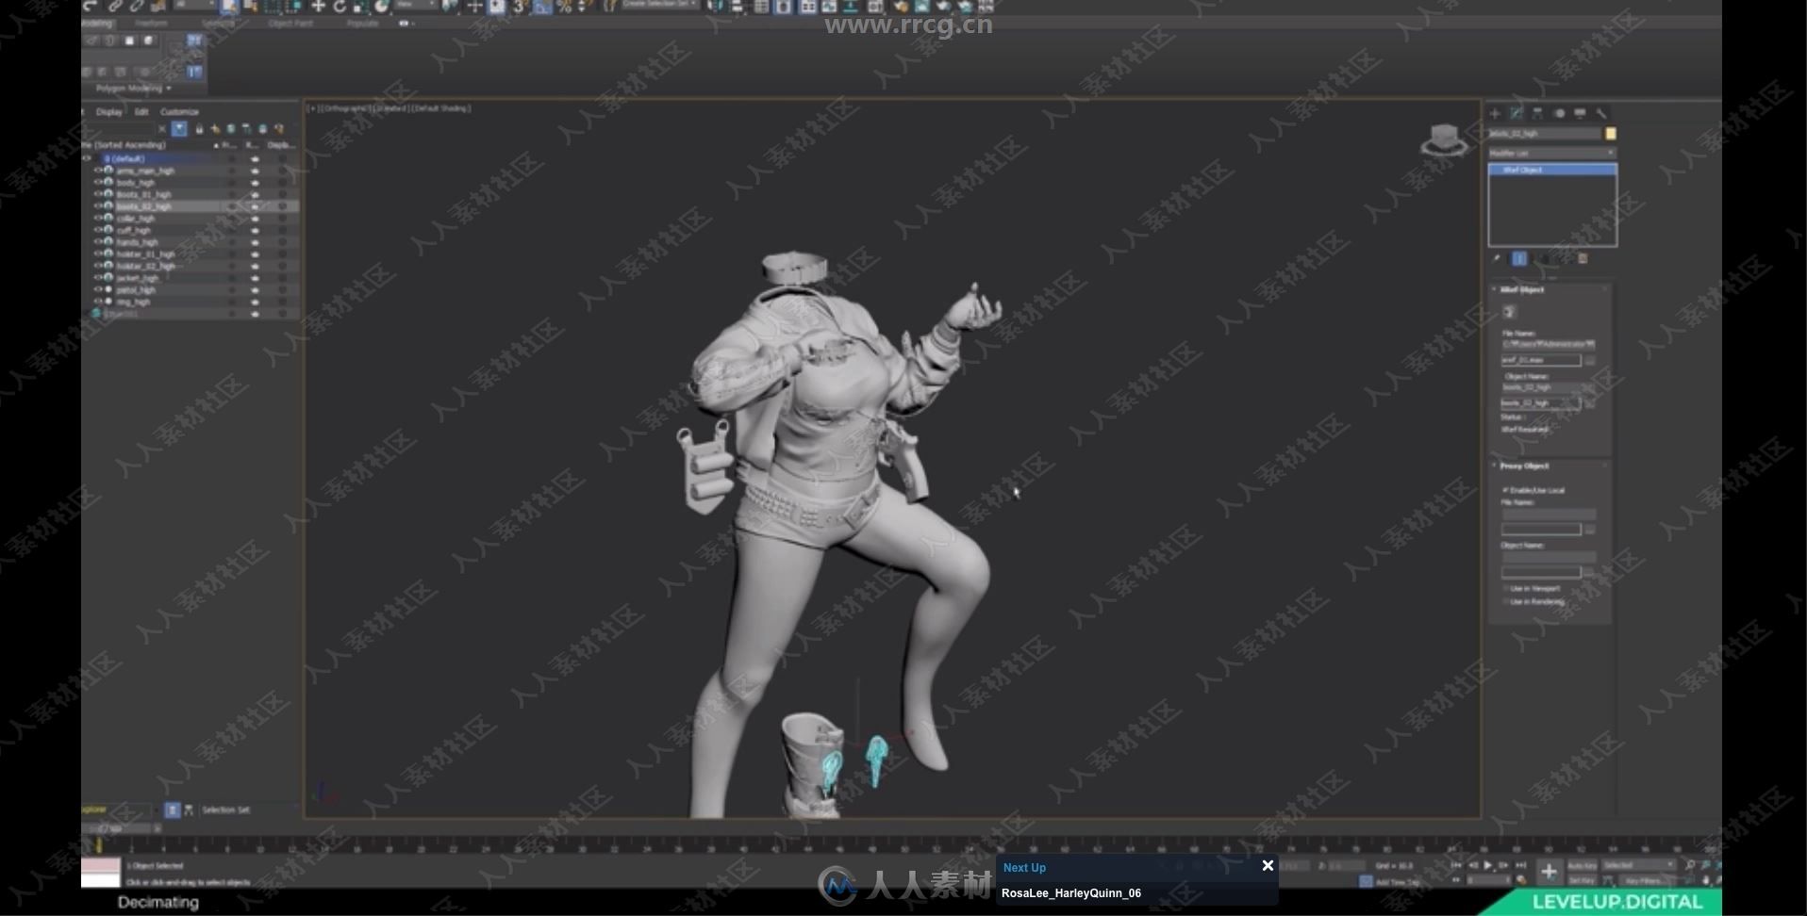
Task: Toggle visibility eye of jacket_high
Action: pos(97,278)
